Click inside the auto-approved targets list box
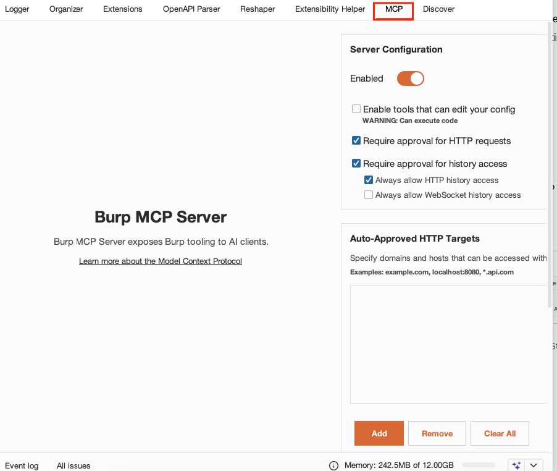 (448, 344)
